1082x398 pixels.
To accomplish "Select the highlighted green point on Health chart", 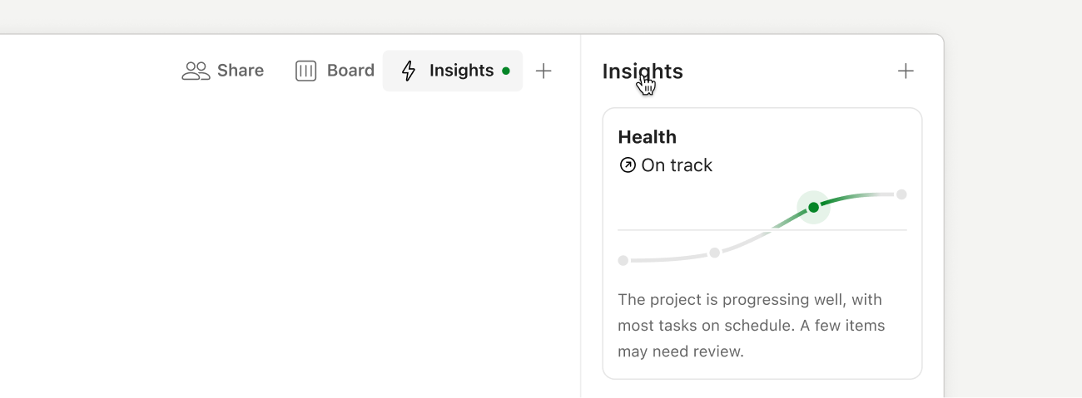I will [x=813, y=207].
